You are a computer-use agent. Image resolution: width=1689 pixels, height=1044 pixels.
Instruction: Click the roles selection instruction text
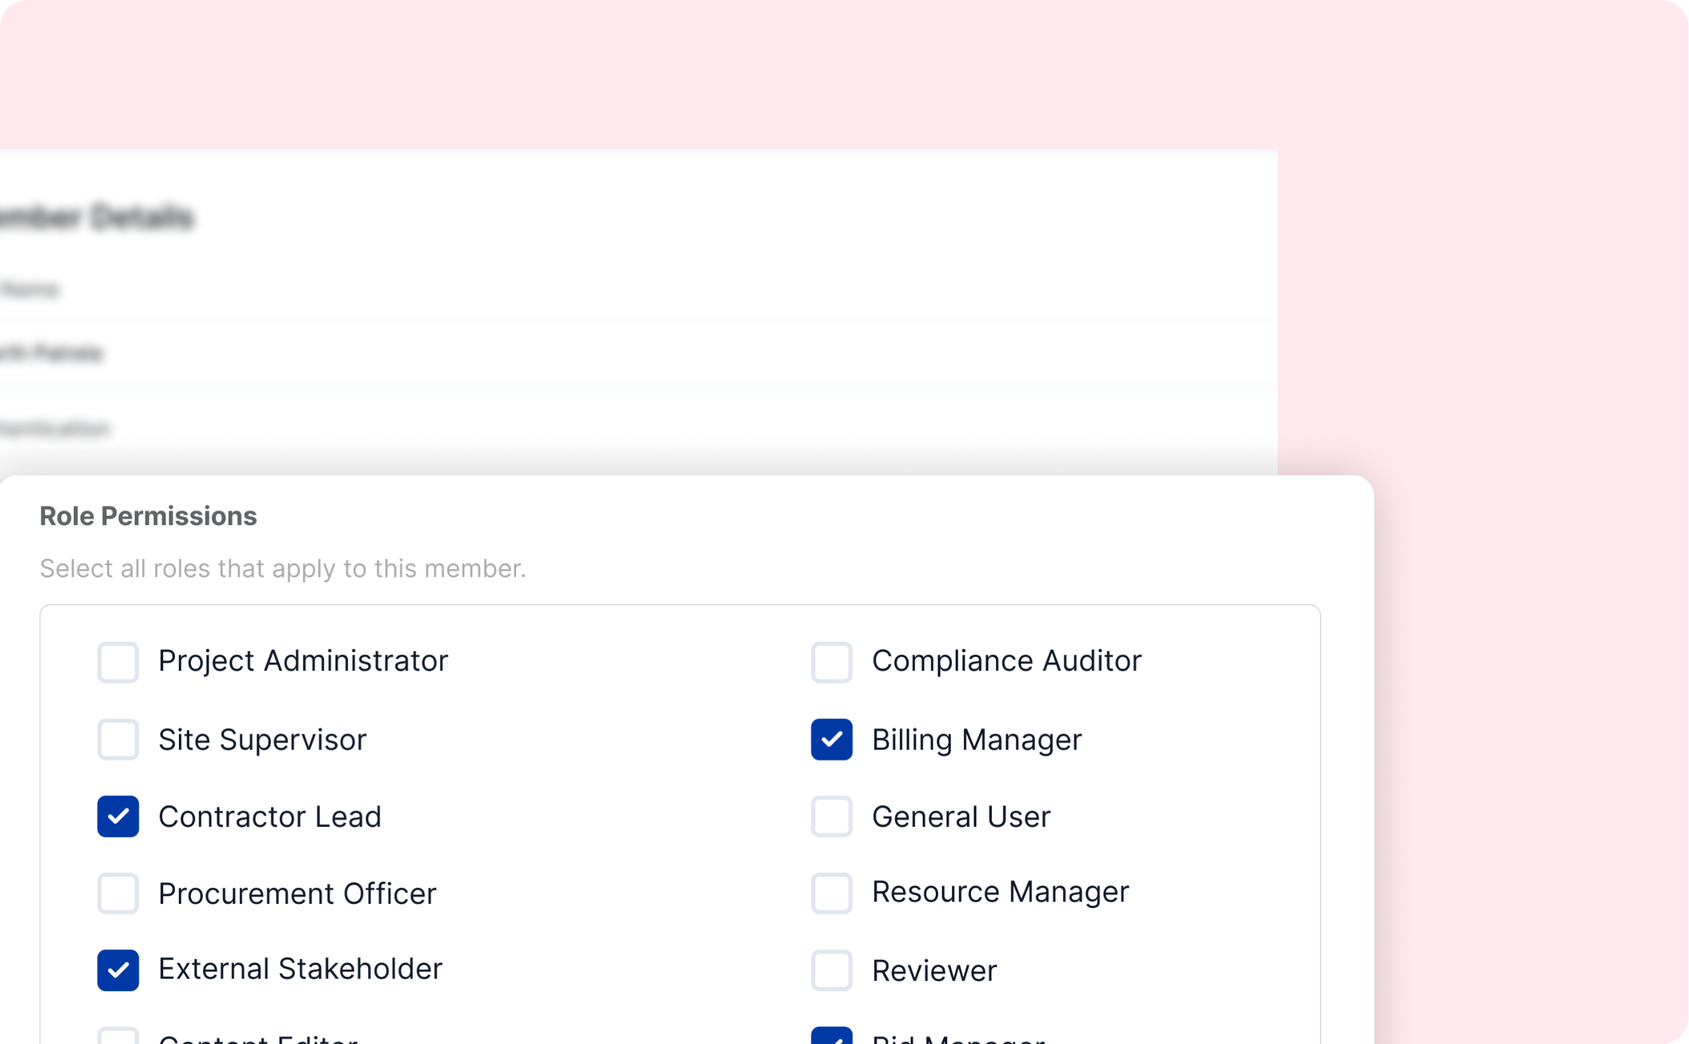tap(283, 567)
